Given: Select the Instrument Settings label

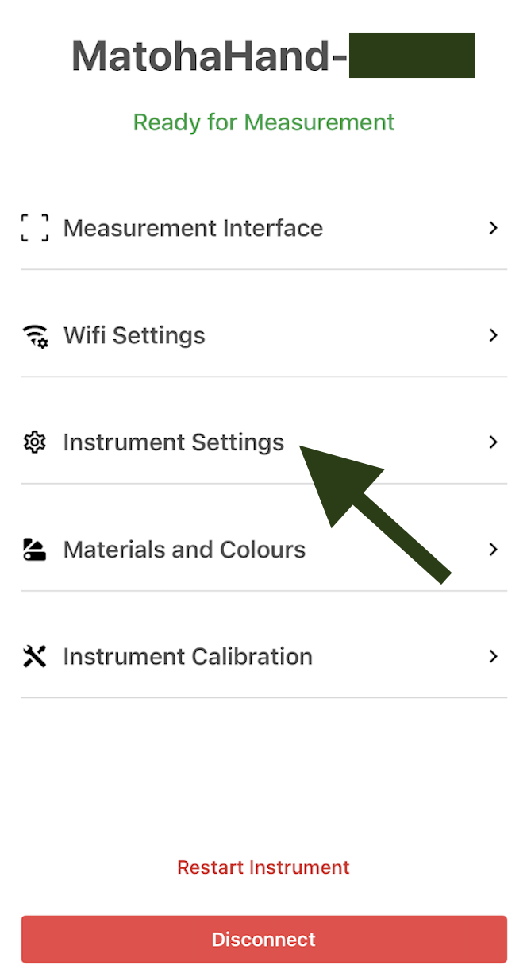Looking at the screenshot, I should point(173,442).
